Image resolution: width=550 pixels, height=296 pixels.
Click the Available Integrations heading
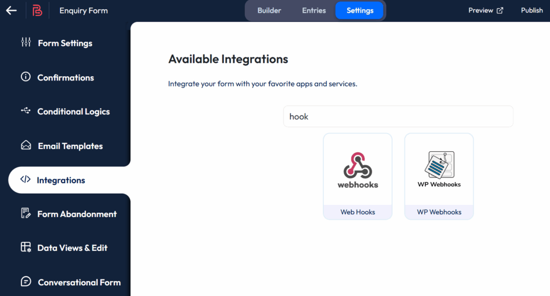[228, 59]
